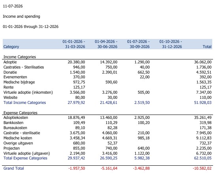
Task: Open the Total Expense Categories link
Action: point(25,158)
